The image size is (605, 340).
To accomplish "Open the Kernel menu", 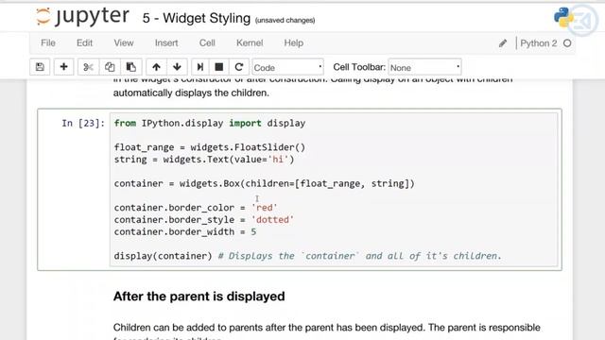I will pyautogui.click(x=250, y=42).
